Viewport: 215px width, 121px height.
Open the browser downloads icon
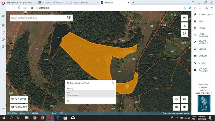[x=207, y=8]
